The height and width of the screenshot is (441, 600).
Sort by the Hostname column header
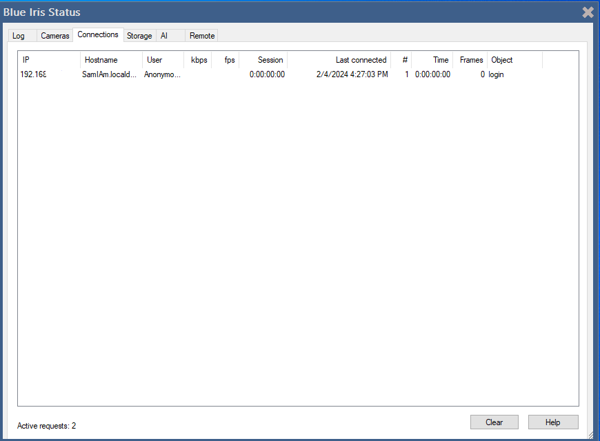pos(110,60)
